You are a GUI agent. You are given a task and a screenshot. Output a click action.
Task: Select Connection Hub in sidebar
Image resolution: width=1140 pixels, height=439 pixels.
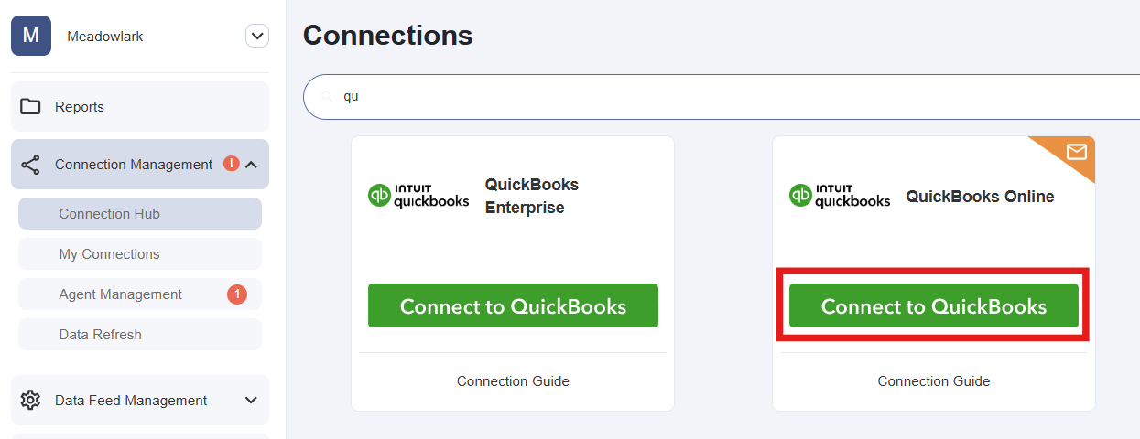pyautogui.click(x=110, y=214)
